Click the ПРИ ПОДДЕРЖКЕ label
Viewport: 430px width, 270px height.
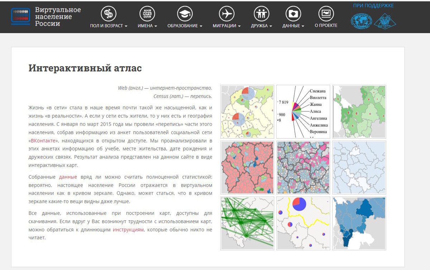[373, 6]
